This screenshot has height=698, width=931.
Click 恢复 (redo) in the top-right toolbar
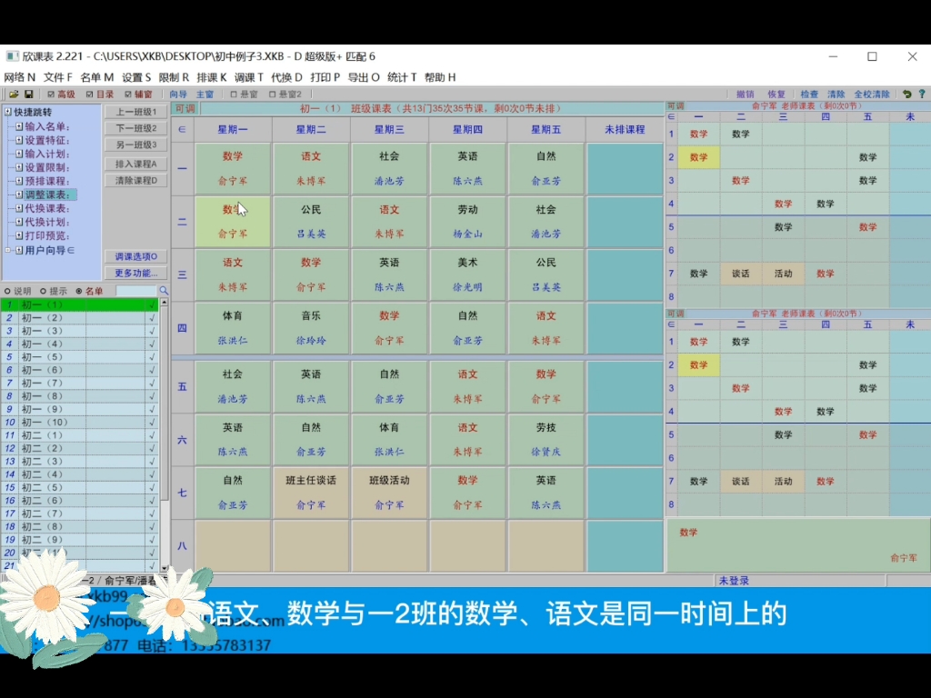[x=776, y=94]
